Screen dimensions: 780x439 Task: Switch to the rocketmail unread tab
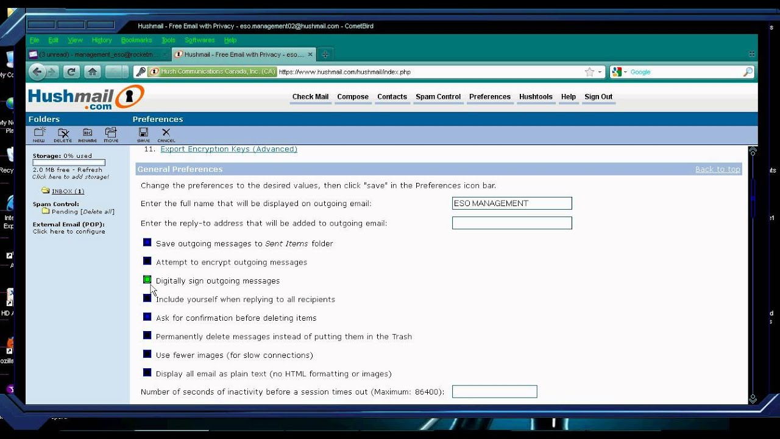tap(98, 54)
